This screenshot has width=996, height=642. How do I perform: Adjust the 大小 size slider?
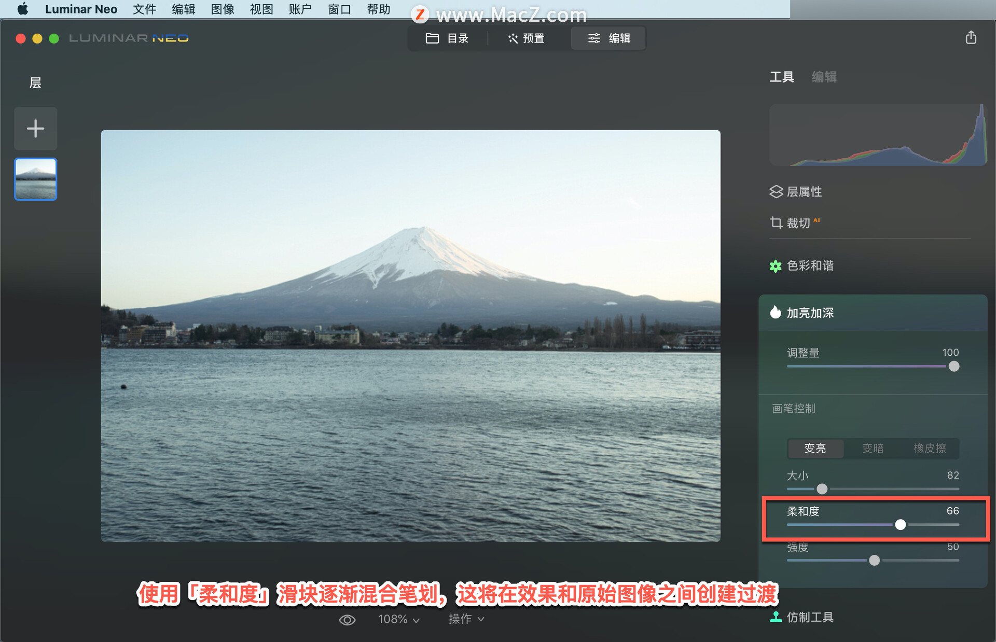873,489
